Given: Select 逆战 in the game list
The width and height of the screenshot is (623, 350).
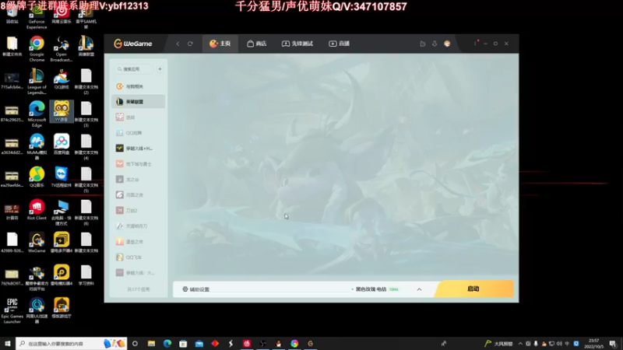Looking at the screenshot, I should (139, 117).
